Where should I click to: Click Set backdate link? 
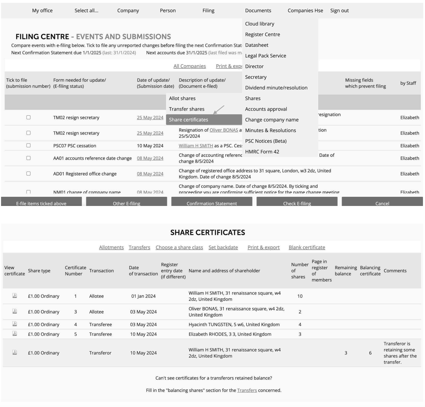(223, 247)
